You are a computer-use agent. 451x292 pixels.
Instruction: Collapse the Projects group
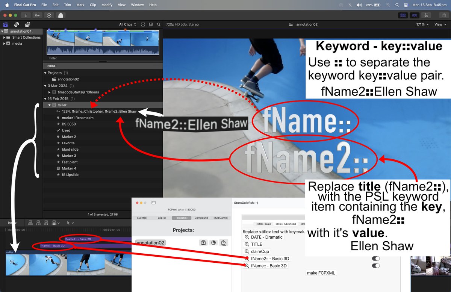[45, 73]
